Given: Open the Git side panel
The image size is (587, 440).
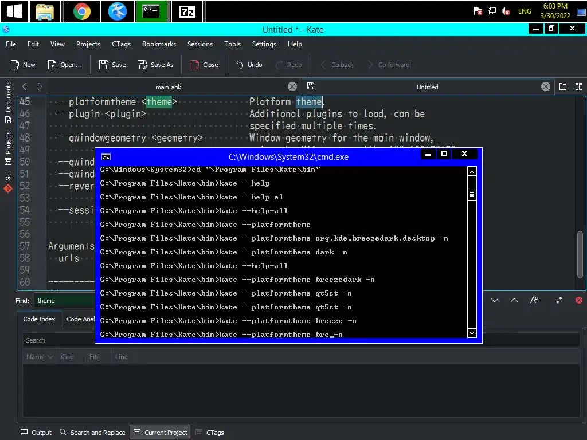Looking at the screenshot, I should (x=8, y=183).
